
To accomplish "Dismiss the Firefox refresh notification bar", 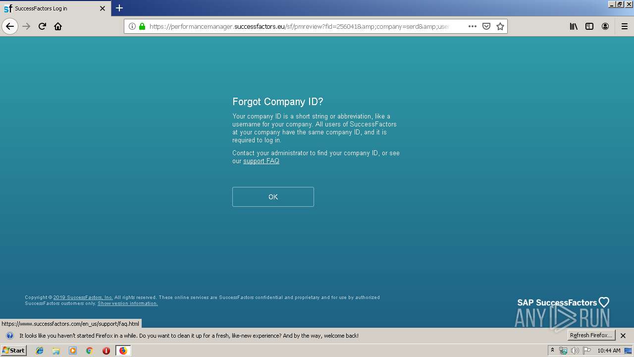I will [x=623, y=336].
